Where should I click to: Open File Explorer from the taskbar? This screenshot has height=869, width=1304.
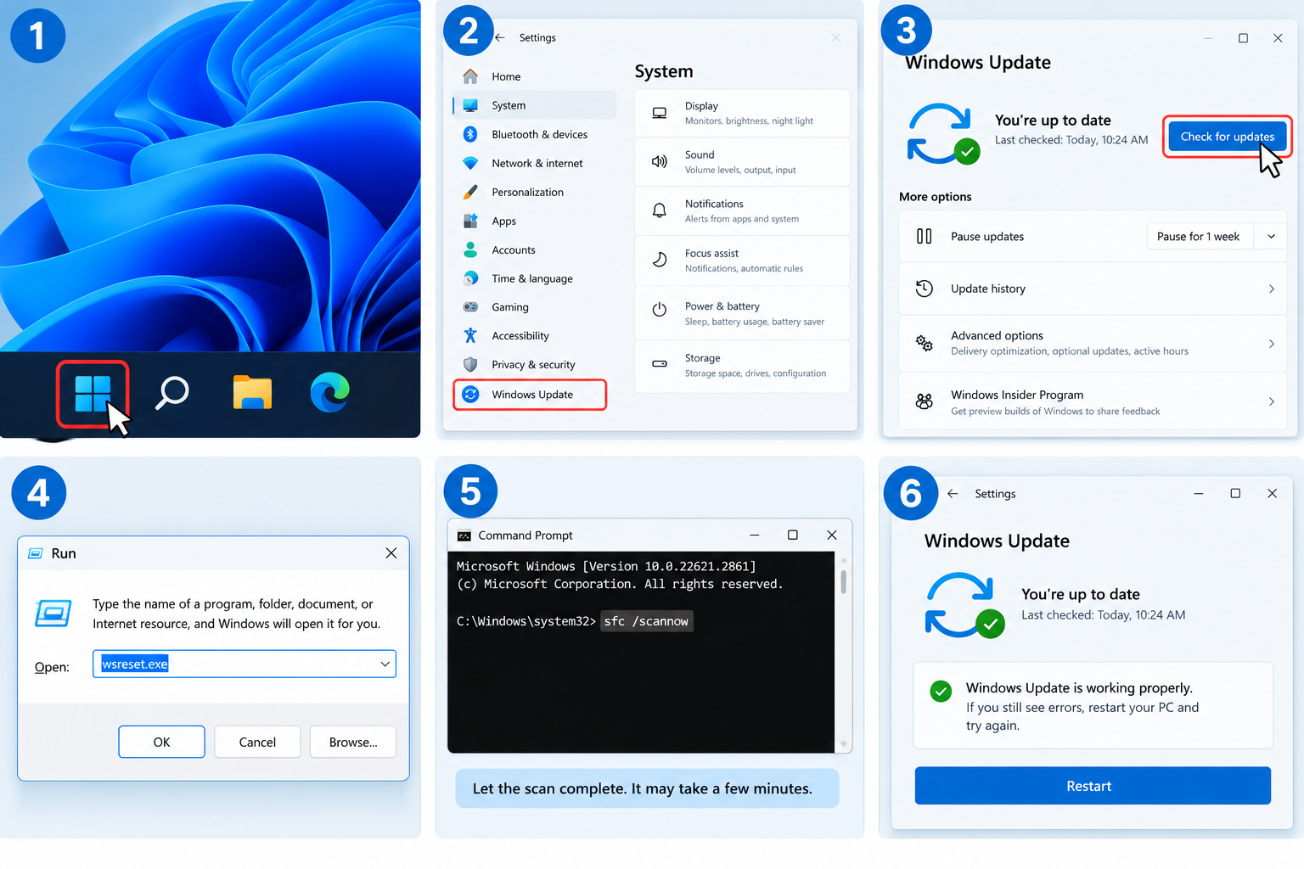click(252, 392)
